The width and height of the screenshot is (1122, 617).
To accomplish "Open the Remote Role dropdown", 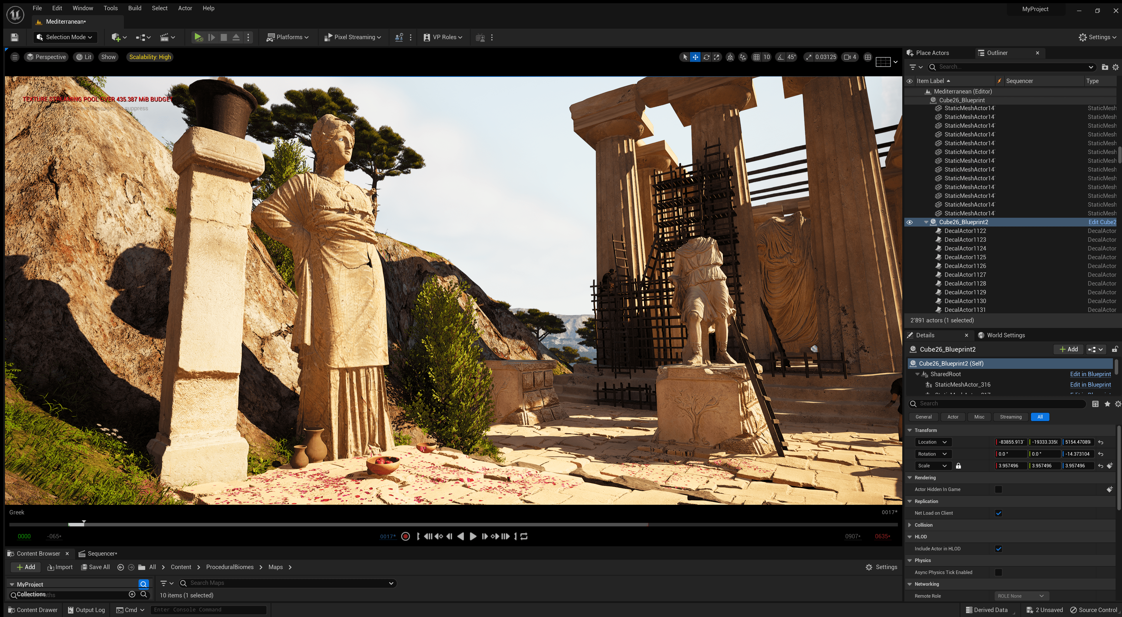I will (x=1021, y=596).
